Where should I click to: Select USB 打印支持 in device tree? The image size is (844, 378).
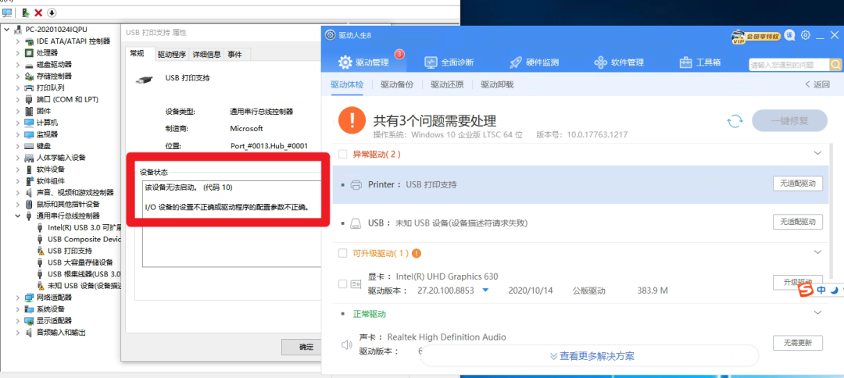[70, 251]
